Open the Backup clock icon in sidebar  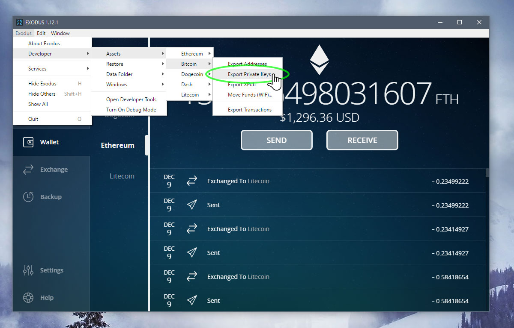[28, 197]
